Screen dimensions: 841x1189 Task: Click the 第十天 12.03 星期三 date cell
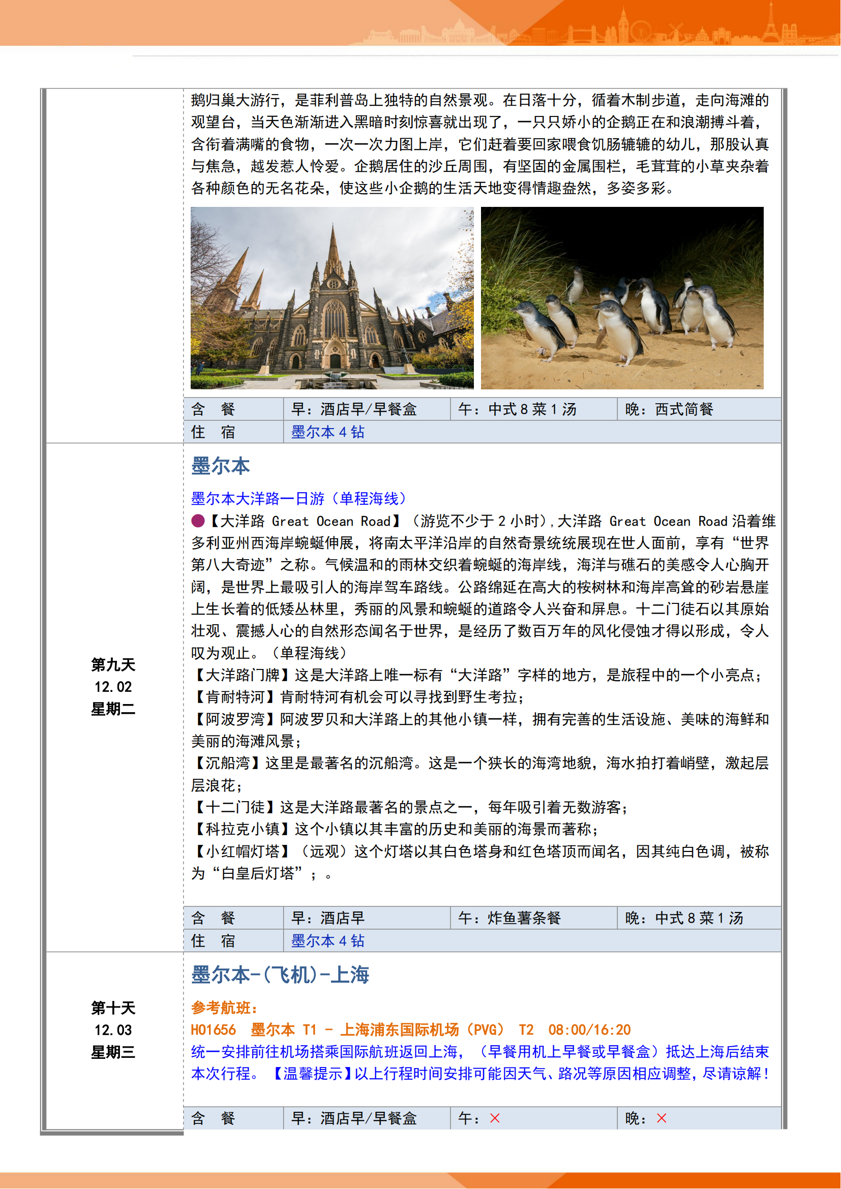coord(113,1029)
